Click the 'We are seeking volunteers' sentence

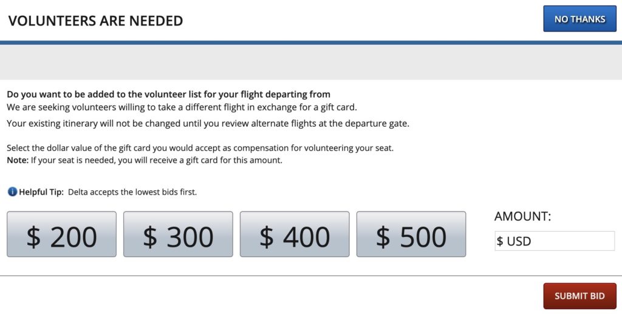[x=182, y=107]
